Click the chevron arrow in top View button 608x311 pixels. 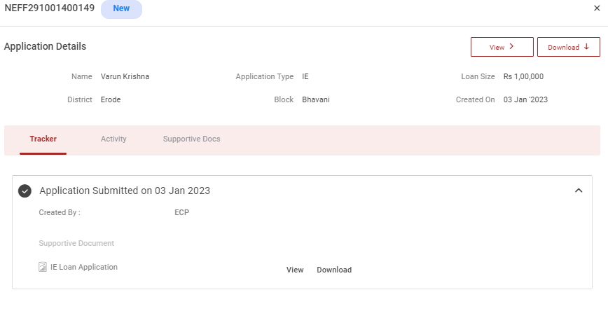511,47
